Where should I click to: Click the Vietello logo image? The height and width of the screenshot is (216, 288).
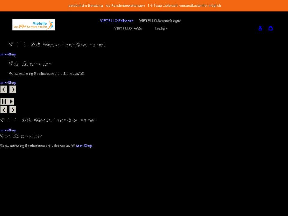[34, 25]
